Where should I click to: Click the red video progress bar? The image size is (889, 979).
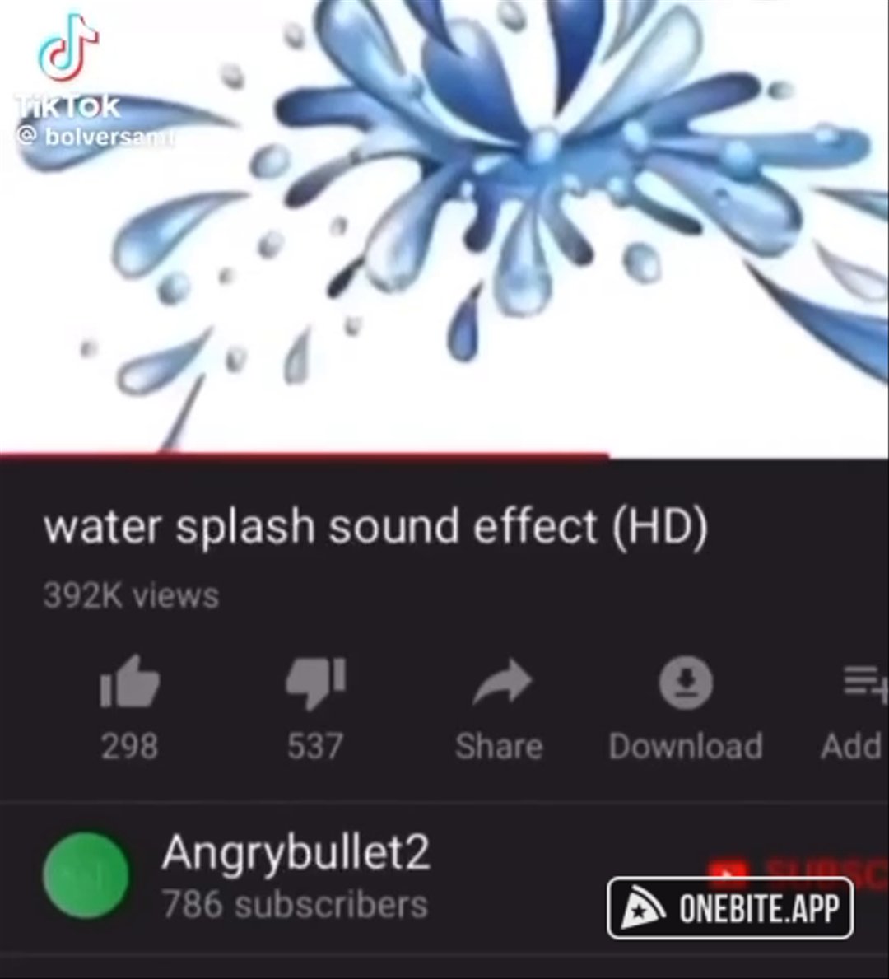pos(304,456)
